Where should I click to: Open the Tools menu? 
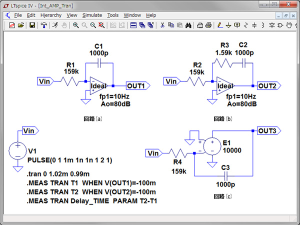point(113,15)
